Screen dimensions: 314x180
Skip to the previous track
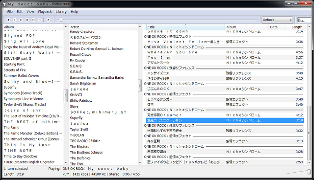[27, 20]
